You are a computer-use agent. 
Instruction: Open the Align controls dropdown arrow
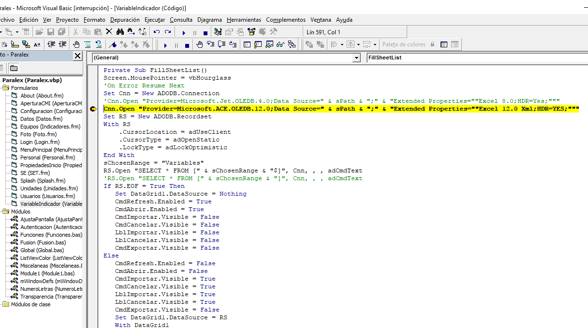(342, 44)
